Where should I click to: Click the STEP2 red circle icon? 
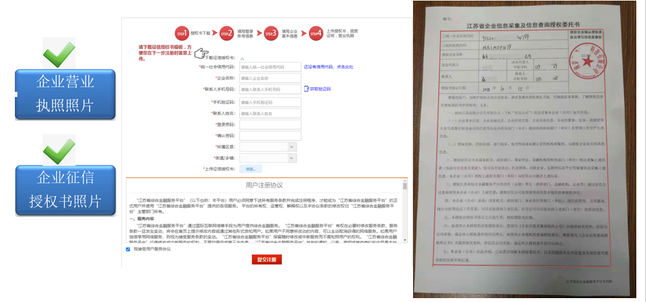point(227,32)
